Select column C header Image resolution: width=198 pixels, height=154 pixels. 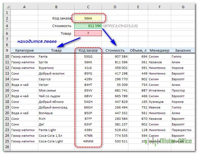(88, 7)
